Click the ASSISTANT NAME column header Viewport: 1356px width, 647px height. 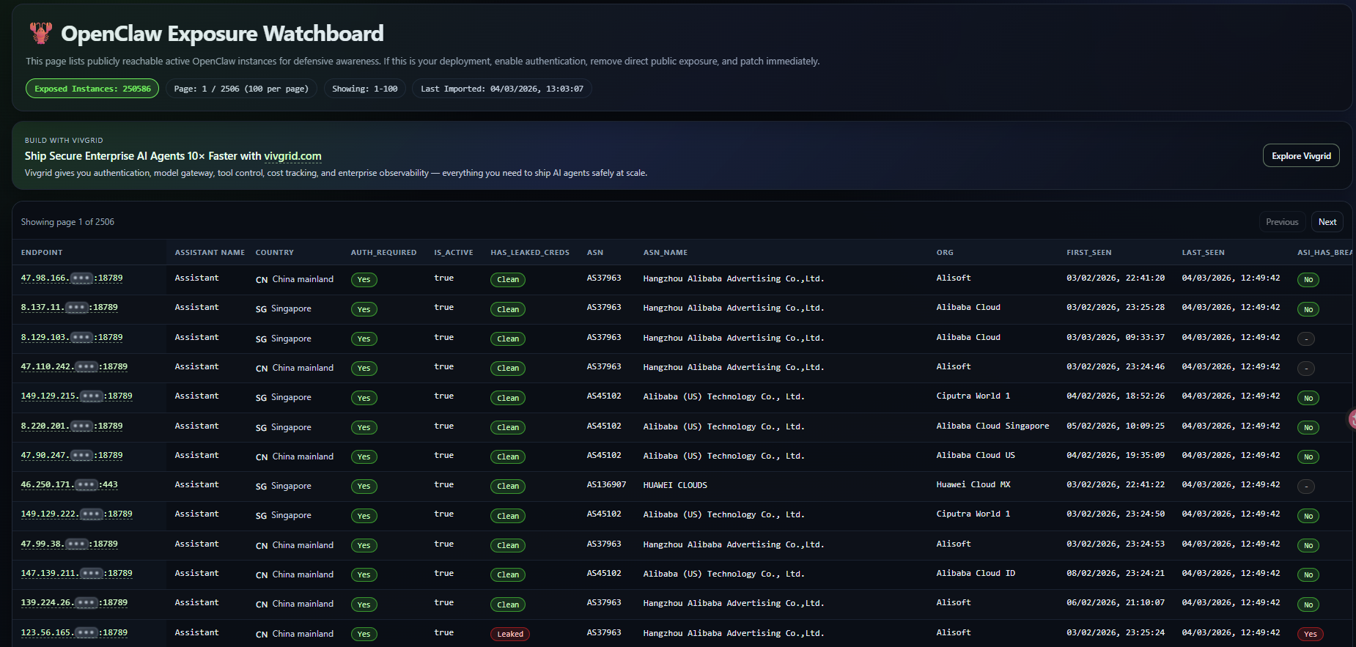point(210,253)
